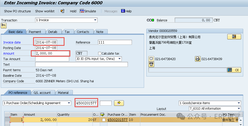Click the OI open items button
This screenshot has width=248, height=126.
tap(234, 70)
